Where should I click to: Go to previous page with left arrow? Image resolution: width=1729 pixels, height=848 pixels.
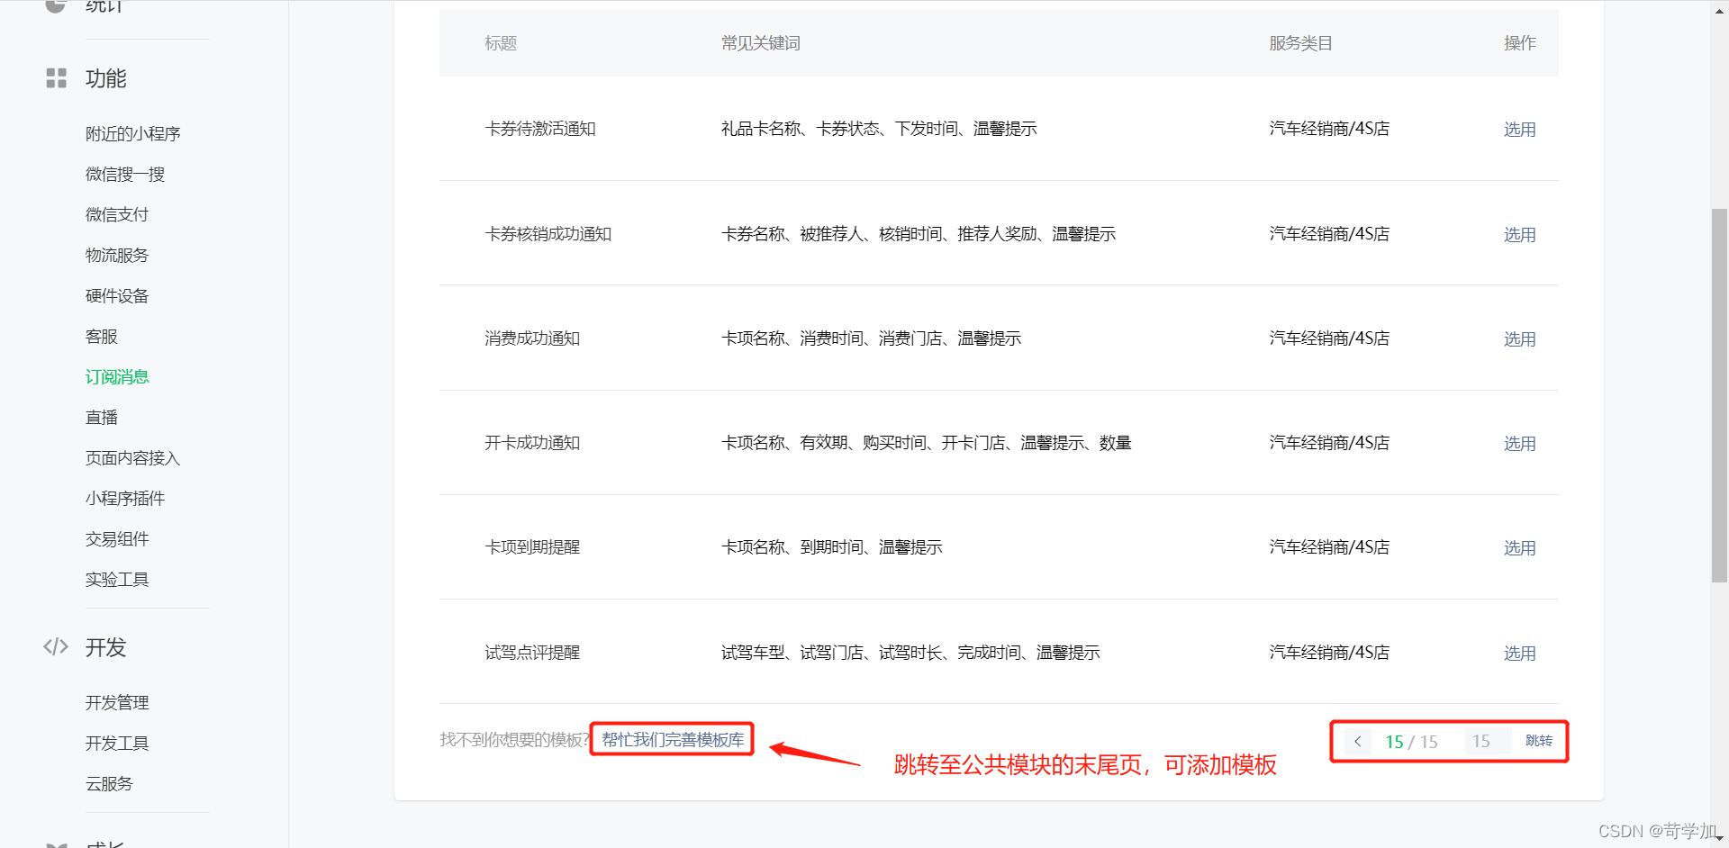pos(1357,741)
